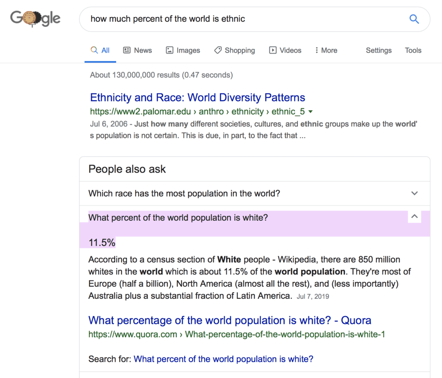
Task: Click the "People also ask" heading
Action: tap(127, 169)
